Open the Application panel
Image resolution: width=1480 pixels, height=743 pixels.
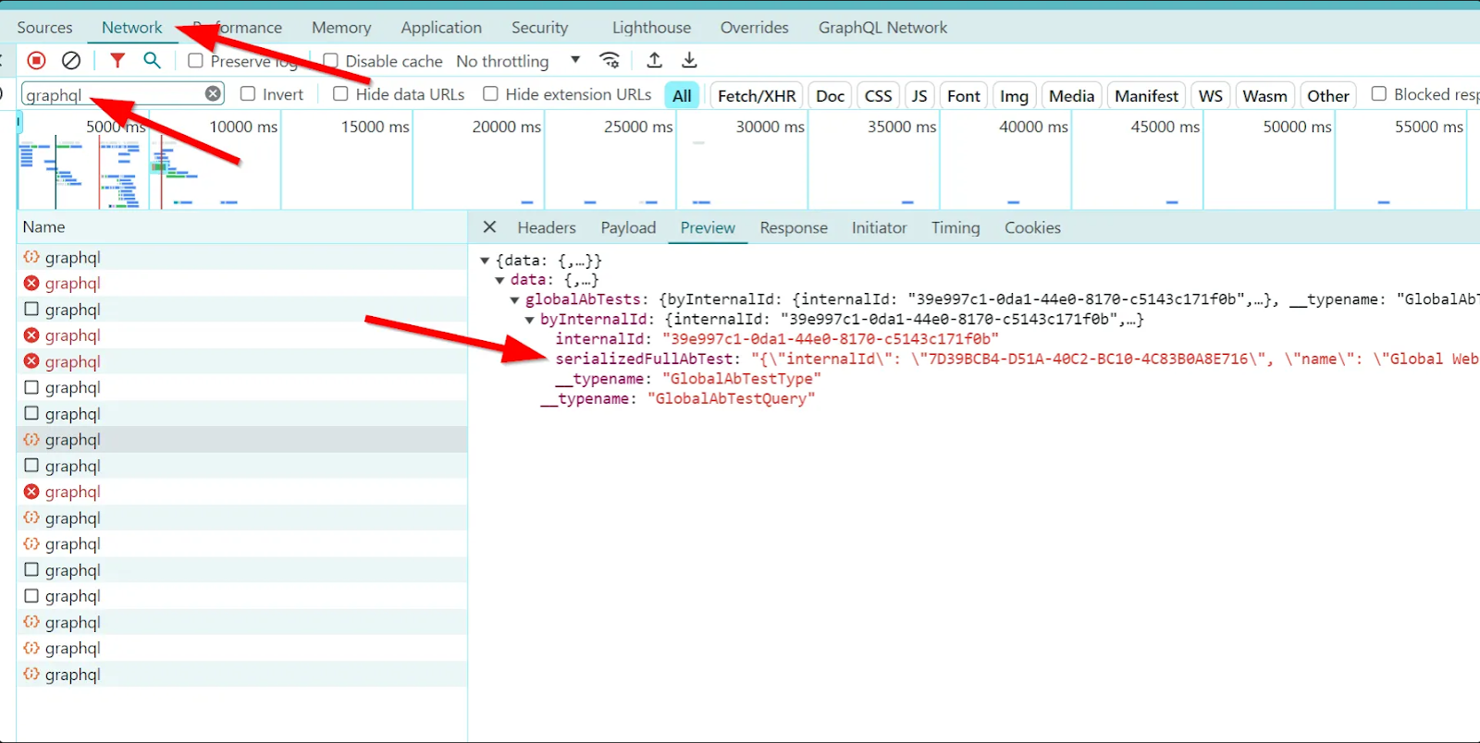point(441,28)
